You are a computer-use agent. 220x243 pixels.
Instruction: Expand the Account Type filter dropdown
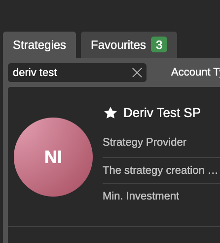click(x=195, y=72)
